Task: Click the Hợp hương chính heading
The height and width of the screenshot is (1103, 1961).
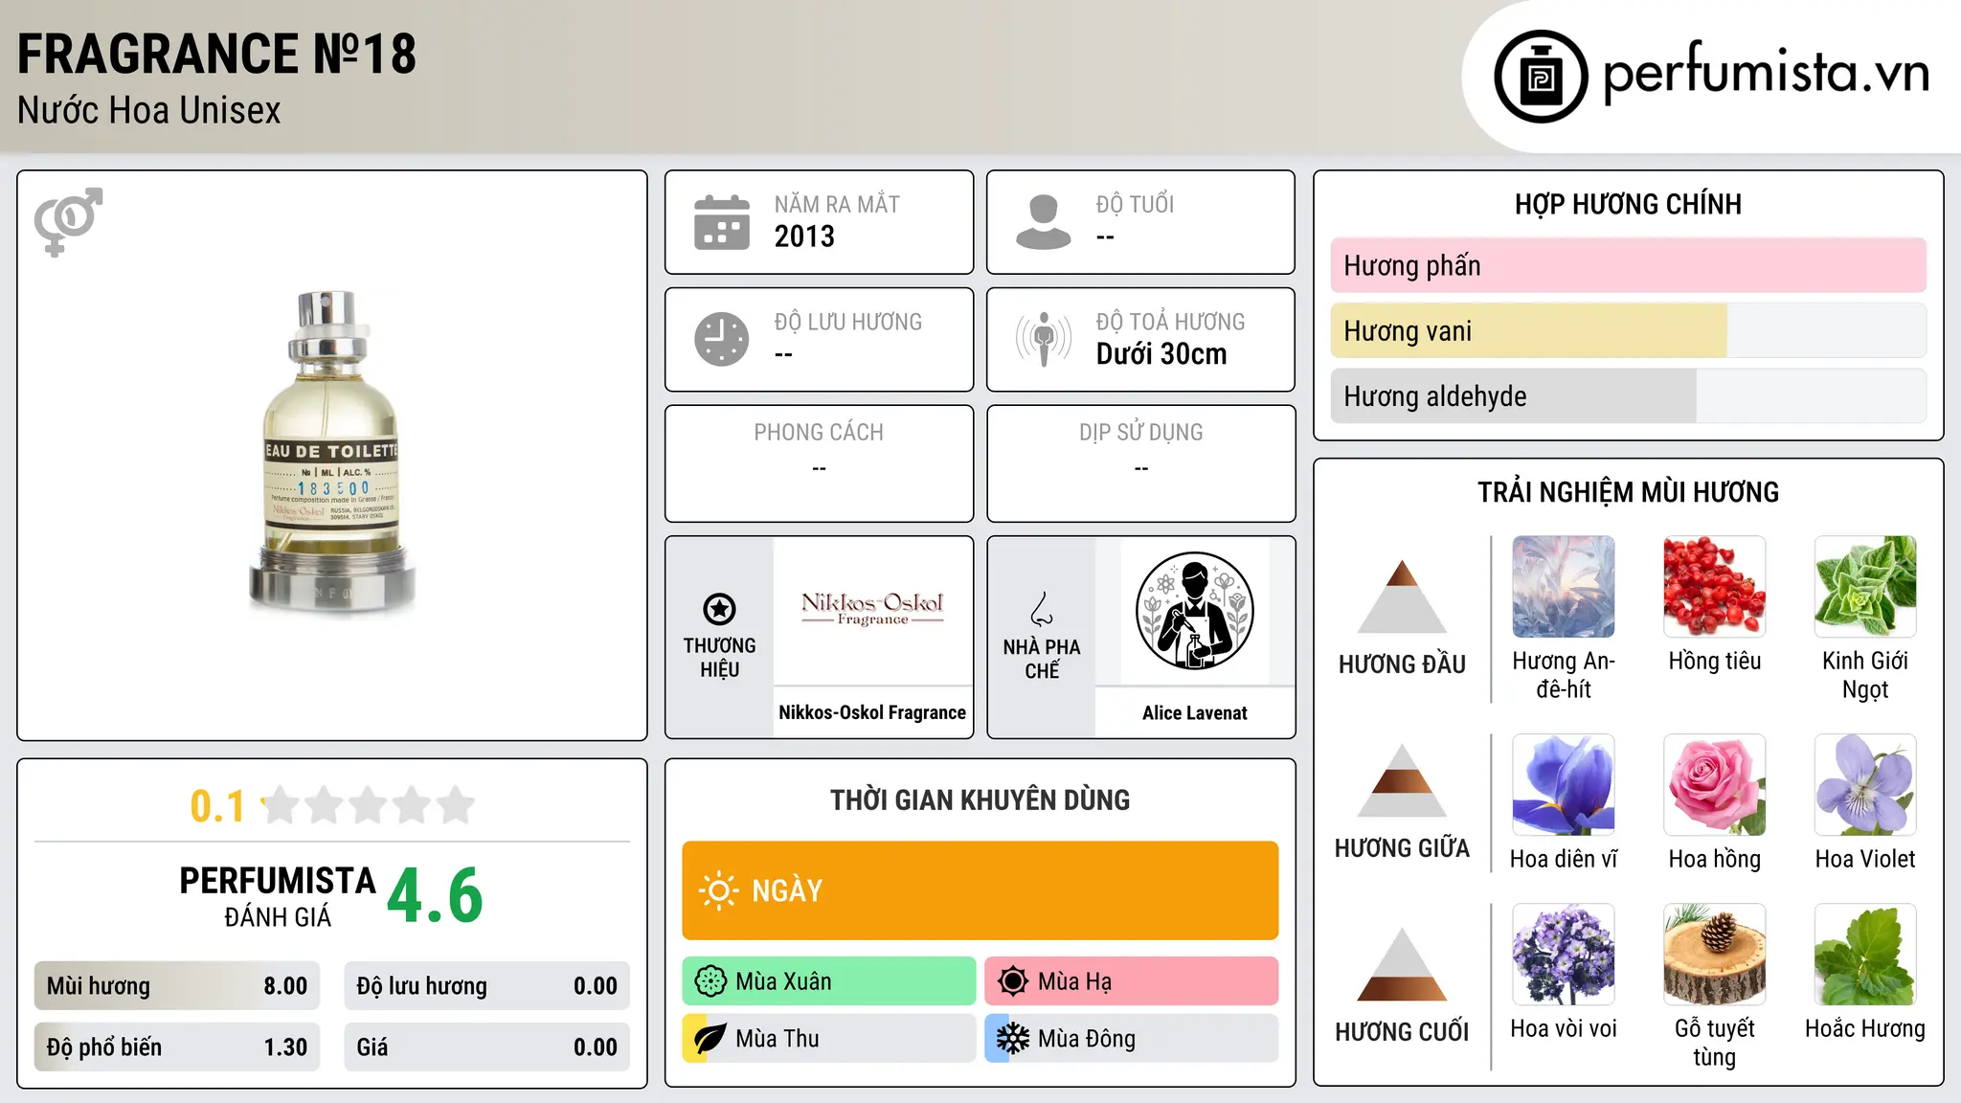Action: click(1628, 204)
